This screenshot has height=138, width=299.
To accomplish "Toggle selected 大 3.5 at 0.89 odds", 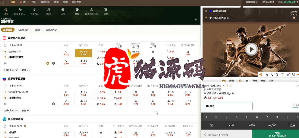I will click(84, 53).
